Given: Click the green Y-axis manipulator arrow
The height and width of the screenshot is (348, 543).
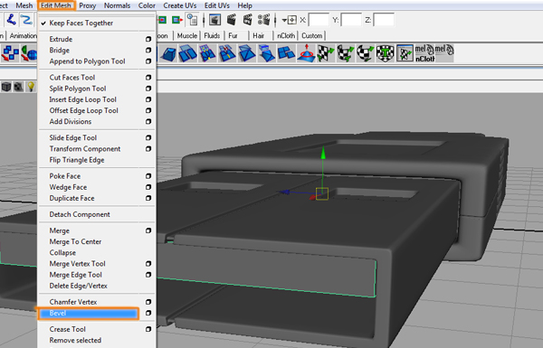Looking at the screenshot, I should pos(323,153).
